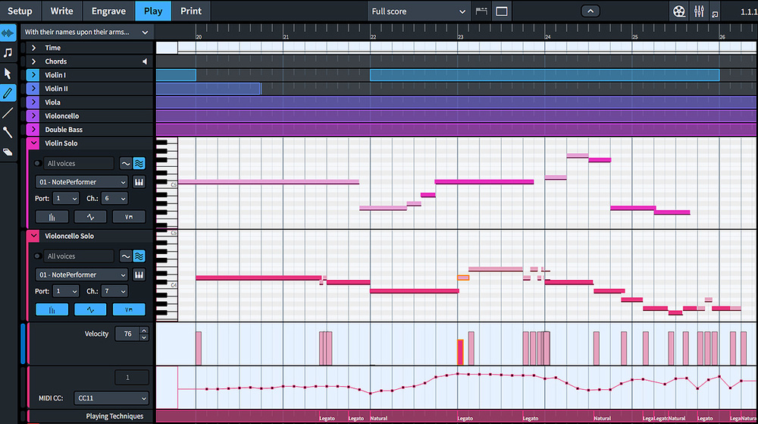Click the All voices field in Violin Solo
Image resolution: width=758 pixels, height=424 pixels.
tap(78, 163)
